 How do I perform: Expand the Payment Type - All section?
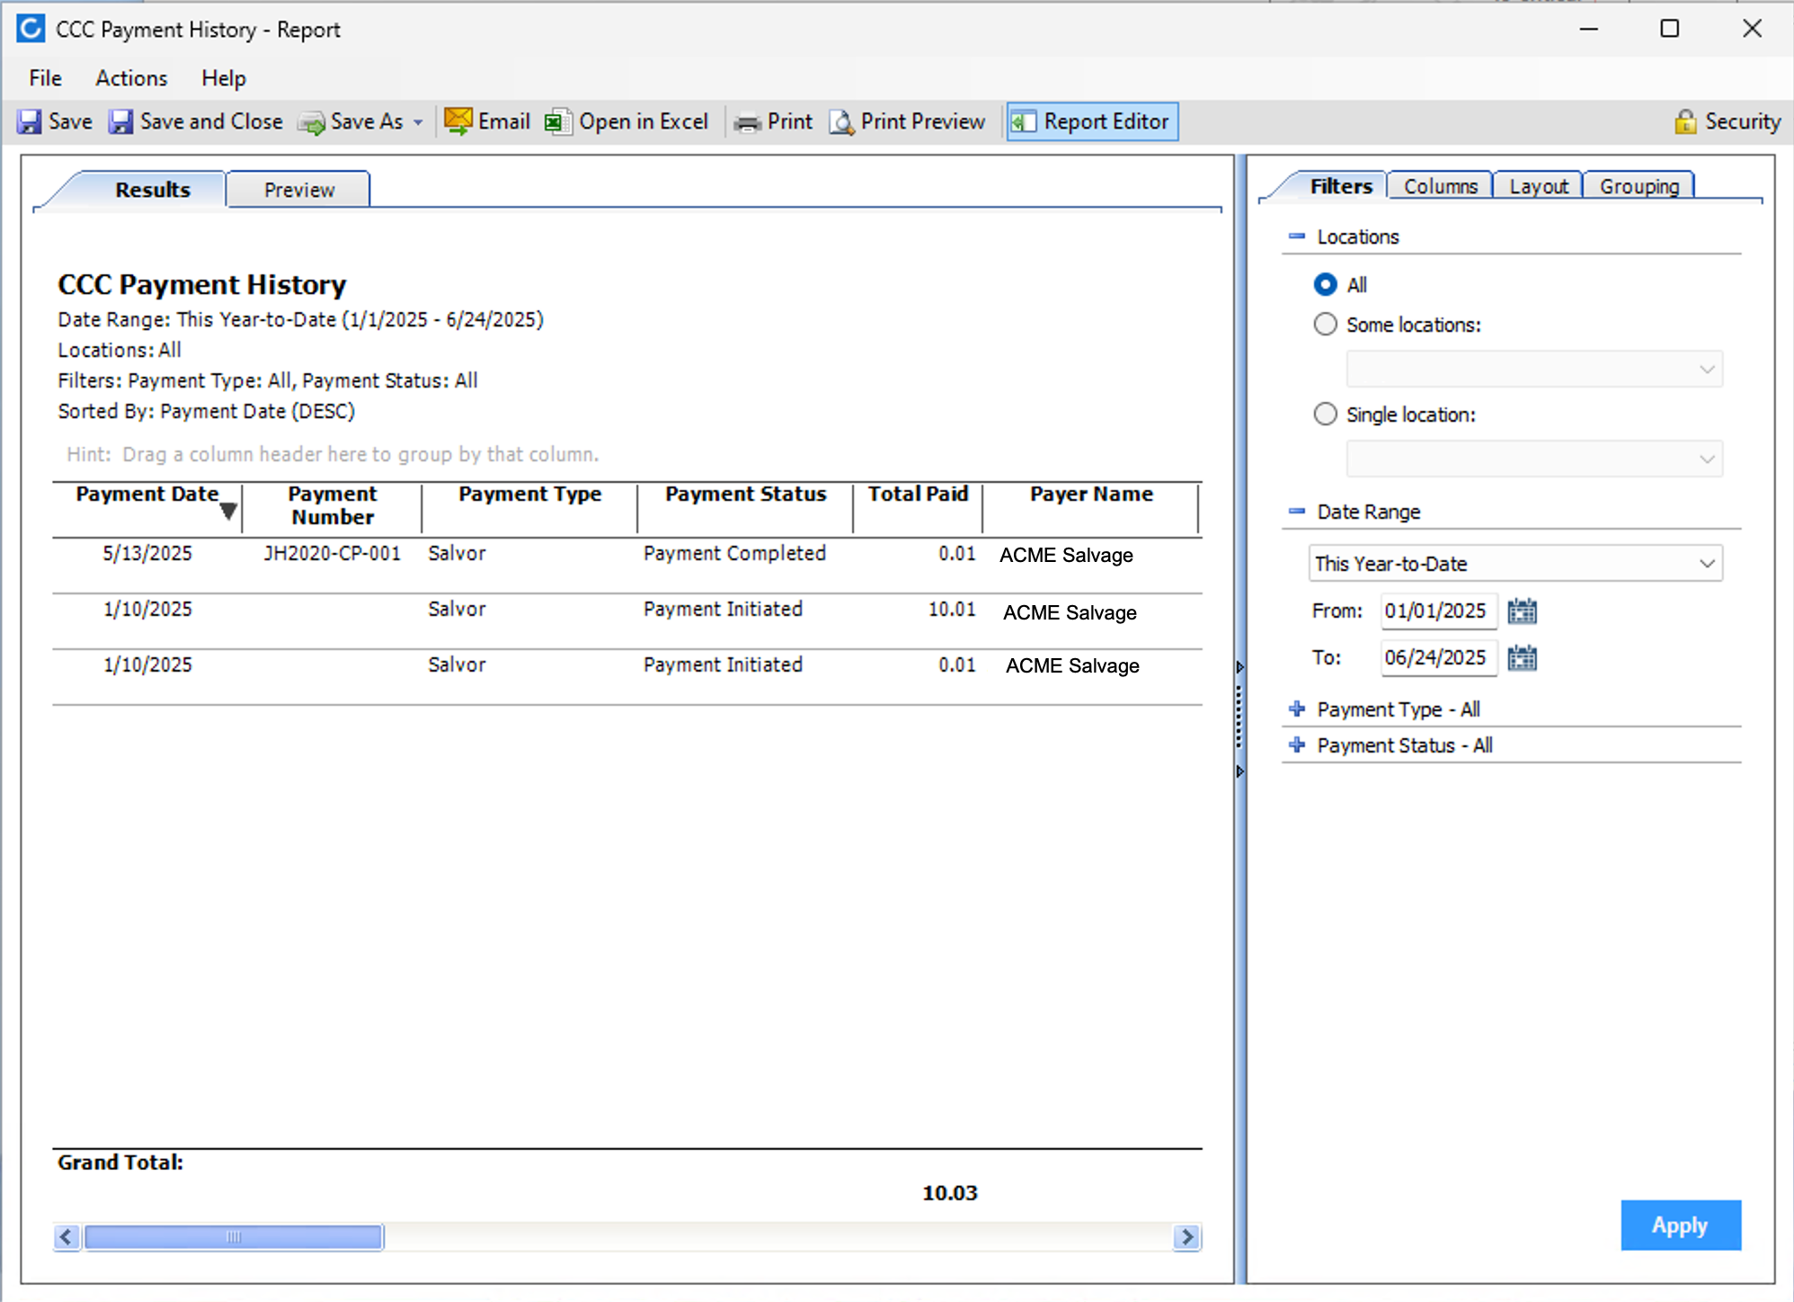pos(1296,709)
